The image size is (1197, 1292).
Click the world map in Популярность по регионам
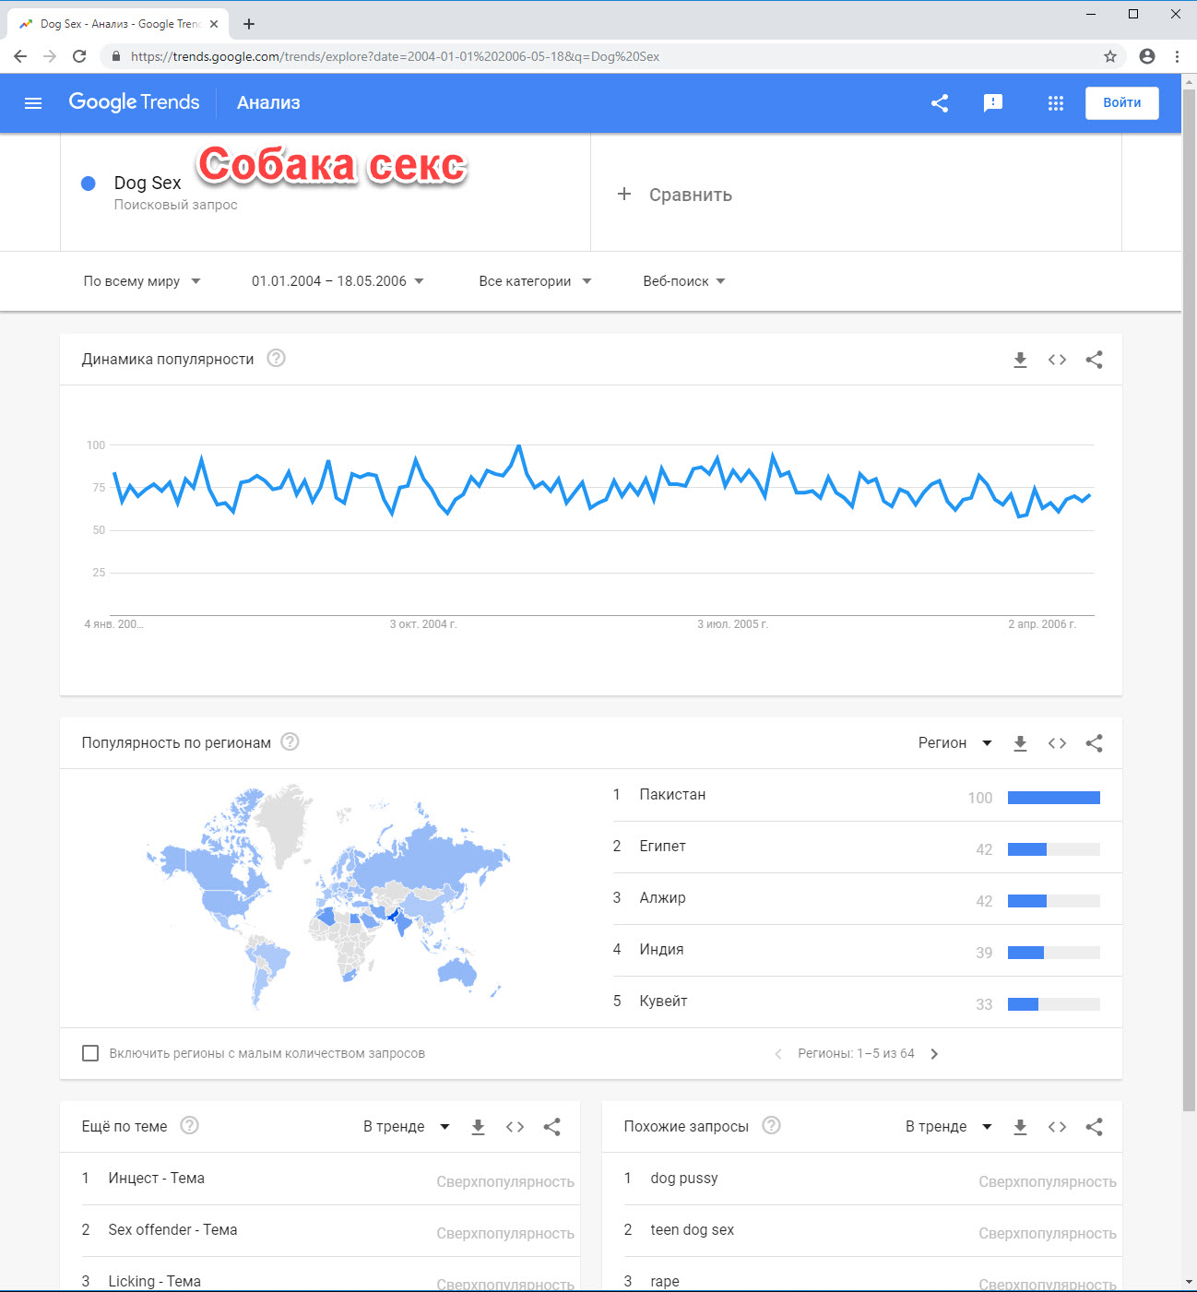point(327,896)
